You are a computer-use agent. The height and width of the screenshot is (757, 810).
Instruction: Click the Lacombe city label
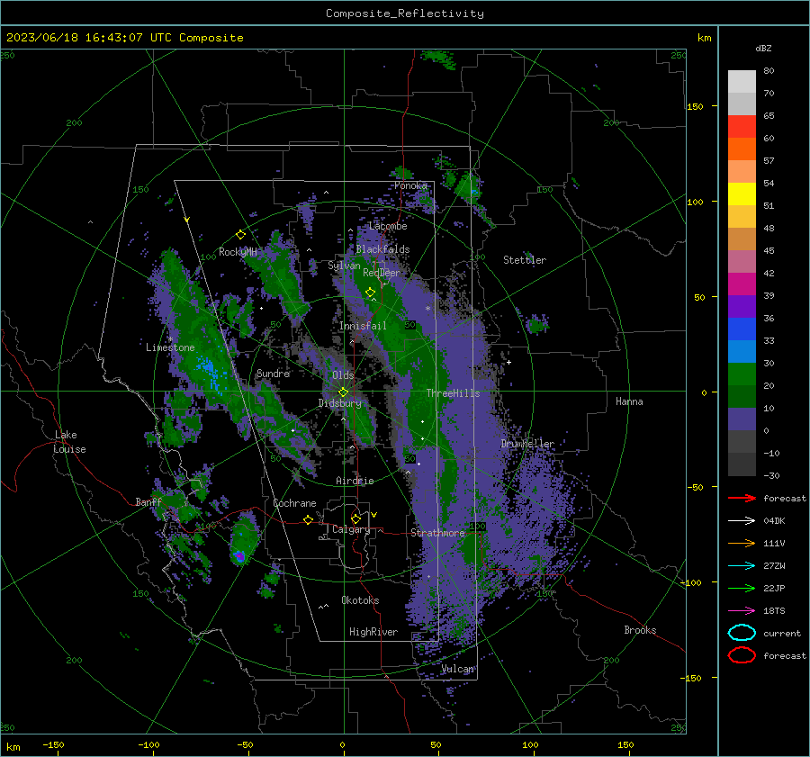click(x=388, y=226)
